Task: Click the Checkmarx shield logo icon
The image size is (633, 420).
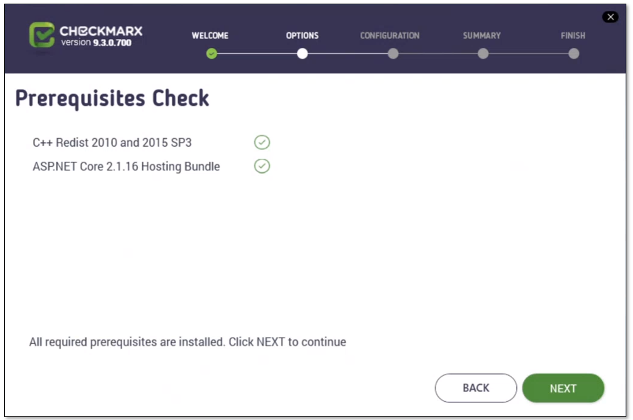Action: [x=42, y=35]
